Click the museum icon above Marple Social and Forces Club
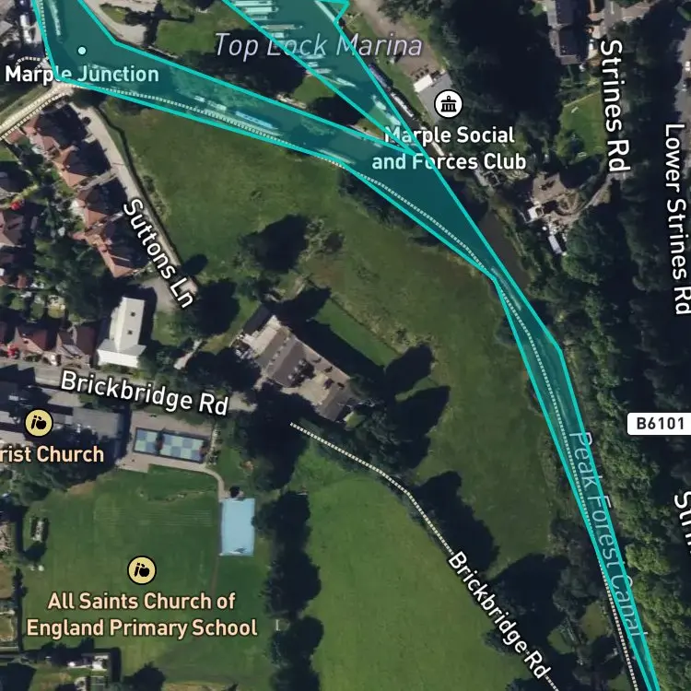 (448, 104)
